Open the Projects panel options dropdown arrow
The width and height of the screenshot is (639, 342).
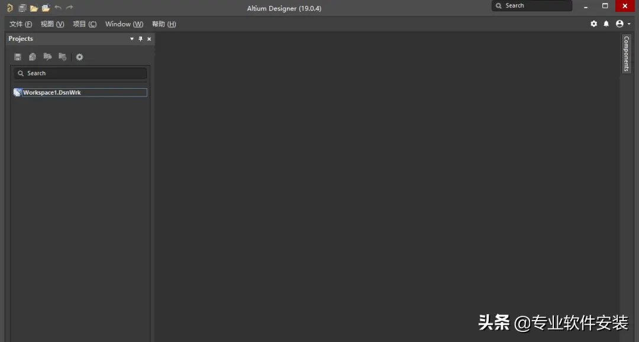[x=131, y=39]
